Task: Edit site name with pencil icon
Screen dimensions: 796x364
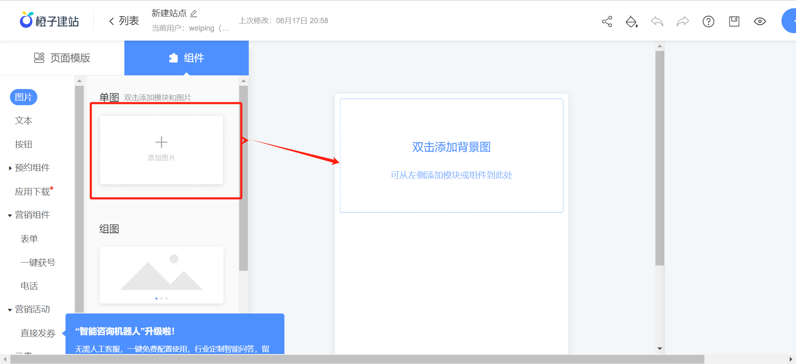Action: coord(194,14)
